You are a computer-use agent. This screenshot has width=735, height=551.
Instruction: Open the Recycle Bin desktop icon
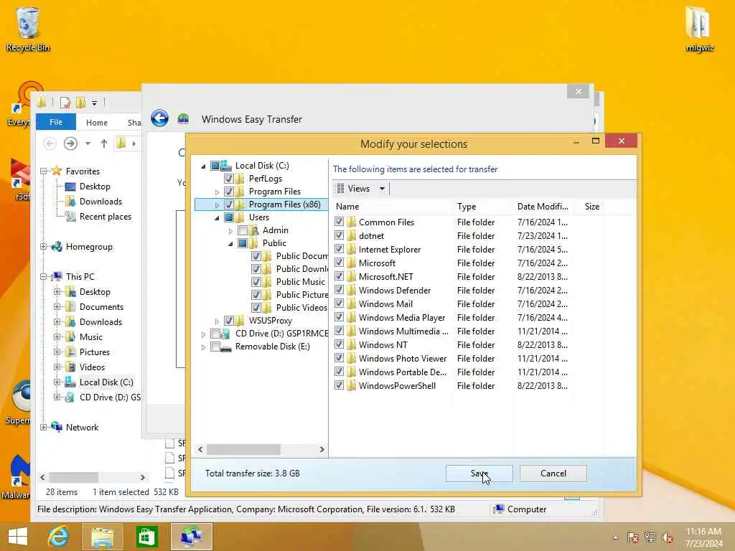[x=27, y=28]
